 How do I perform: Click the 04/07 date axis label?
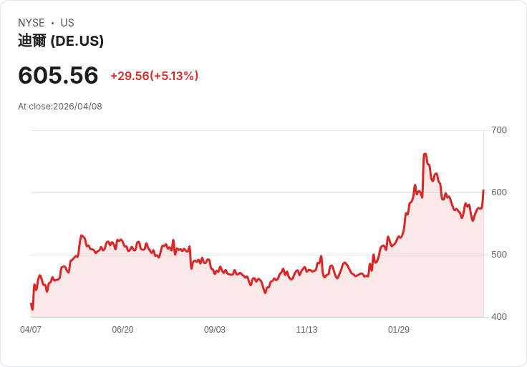click(x=31, y=329)
